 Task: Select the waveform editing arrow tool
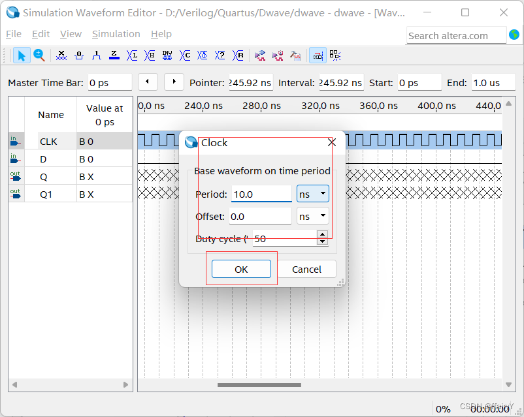tap(22, 55)
